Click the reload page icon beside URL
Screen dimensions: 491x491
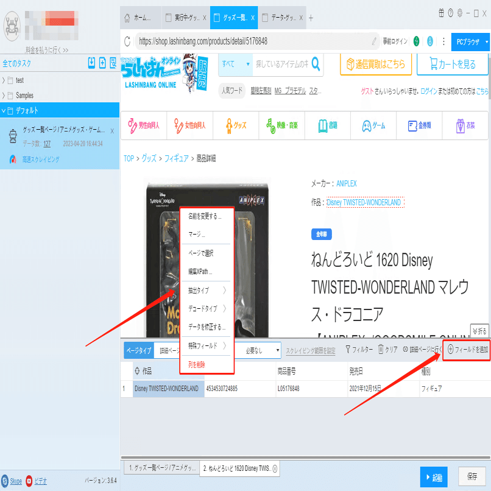click(x=127, y=41)
